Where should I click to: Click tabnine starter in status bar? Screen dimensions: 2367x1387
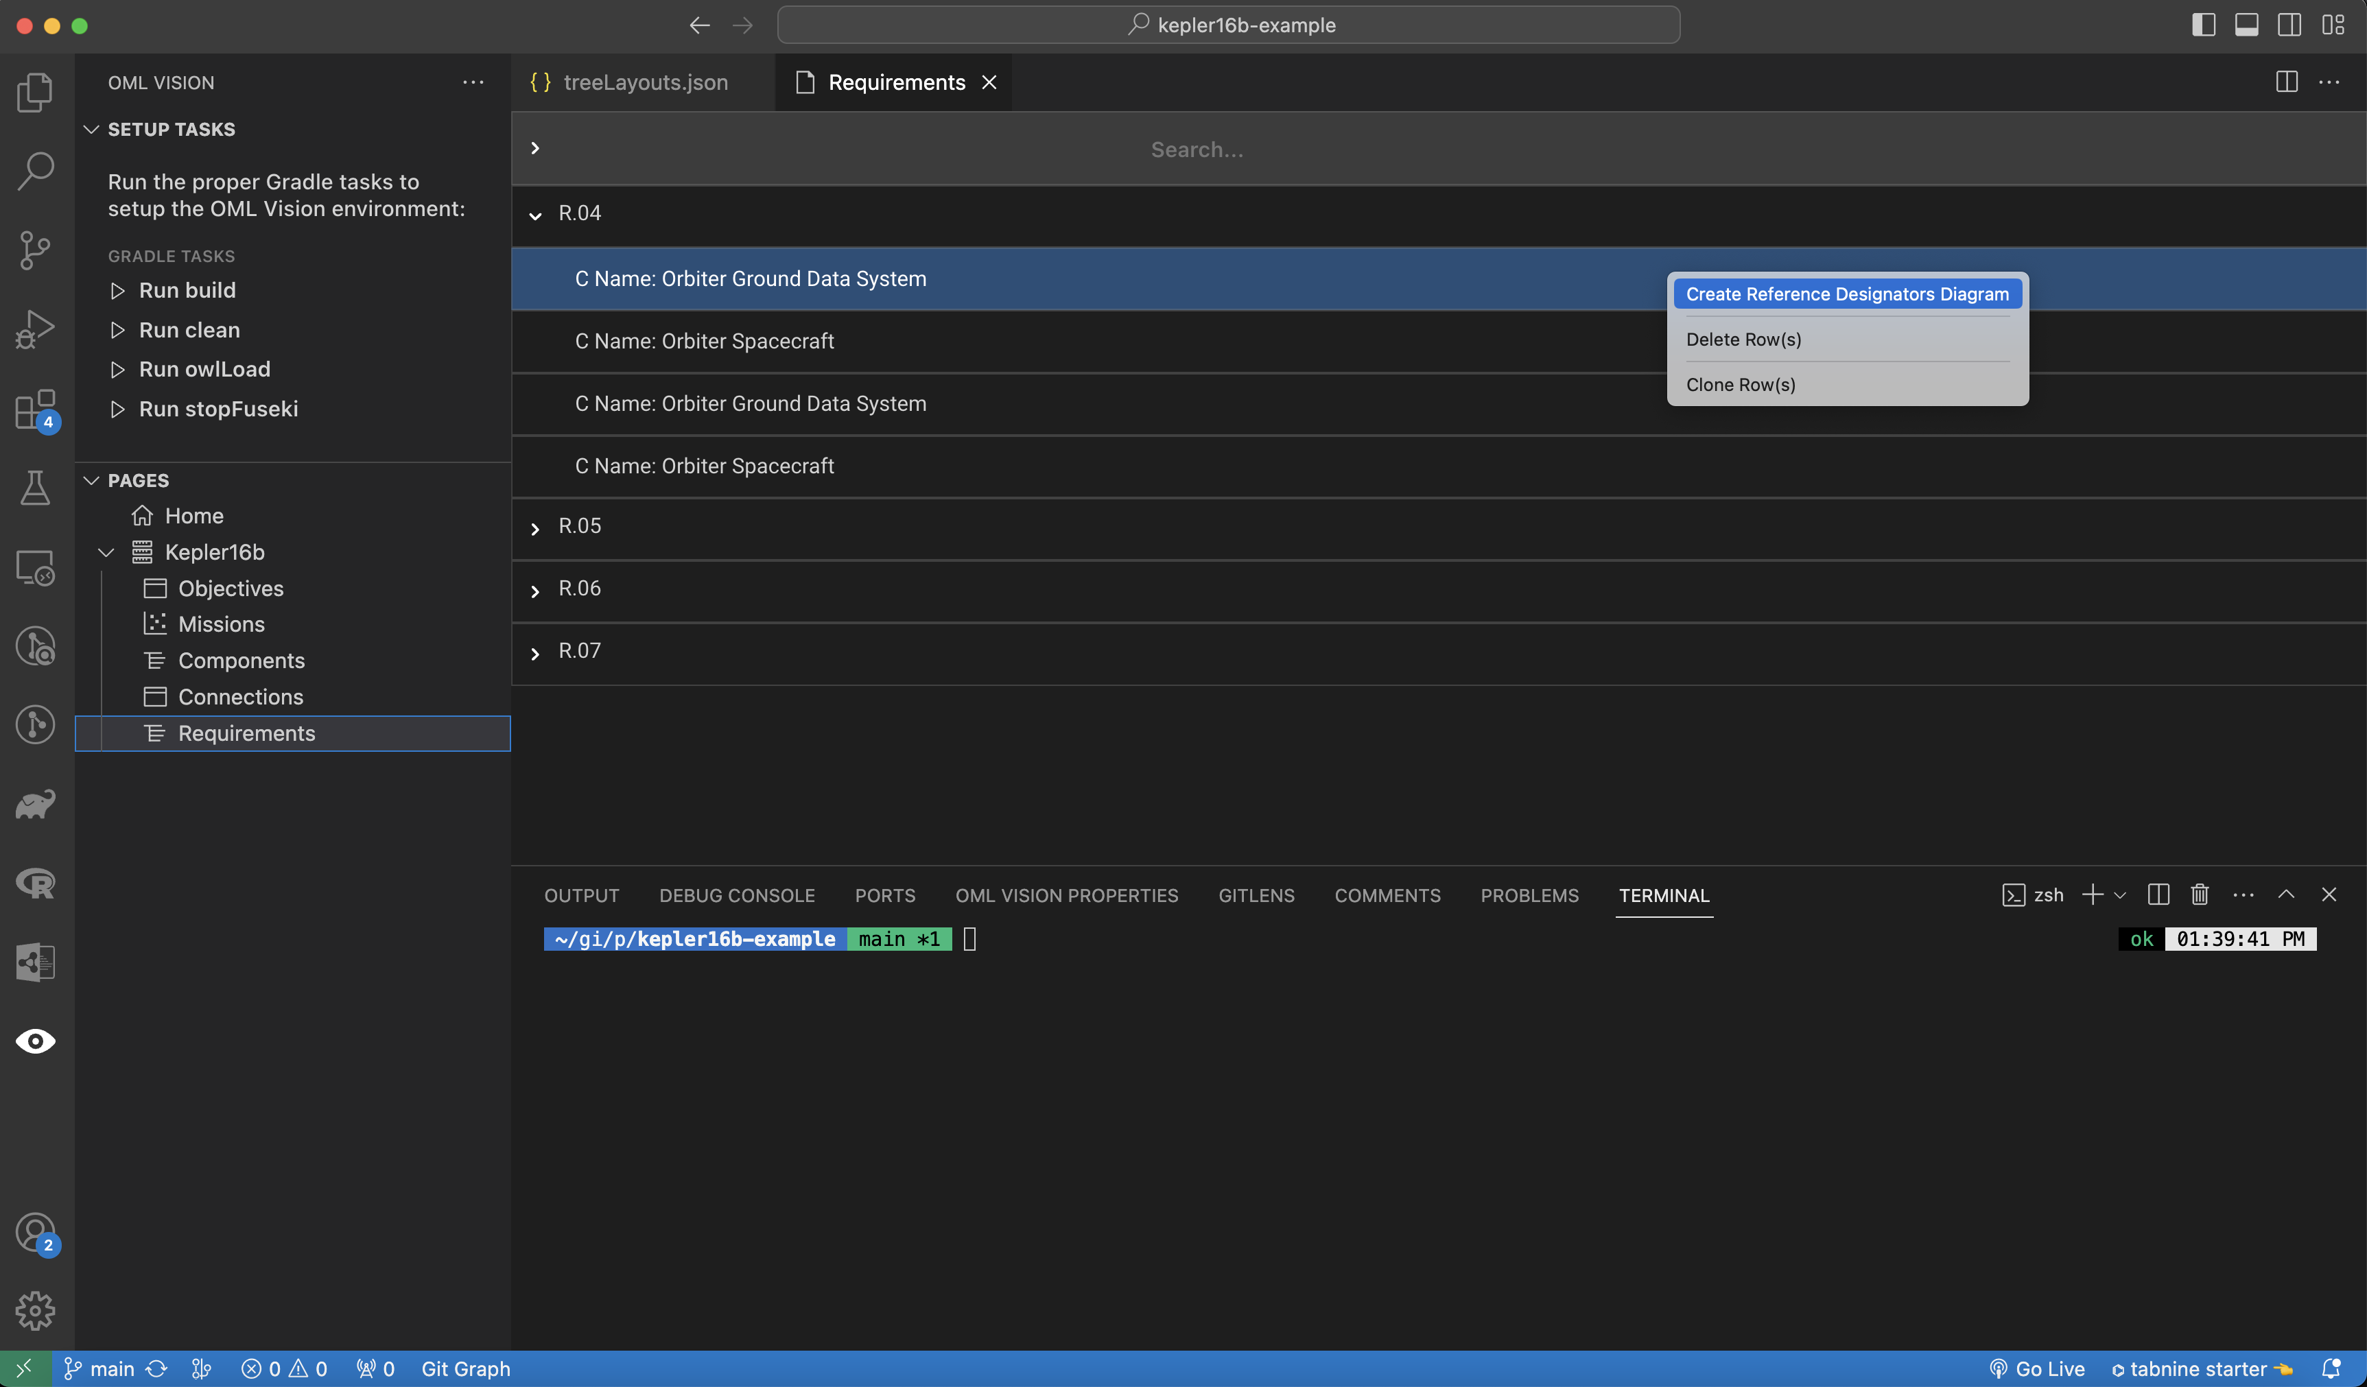pyautogui.click(x=2202, y=1369)
